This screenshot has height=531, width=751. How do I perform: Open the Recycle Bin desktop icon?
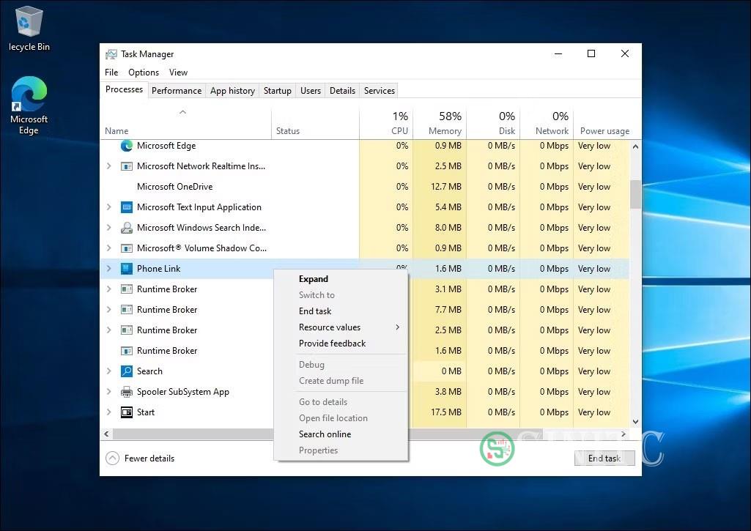(29, 28)
